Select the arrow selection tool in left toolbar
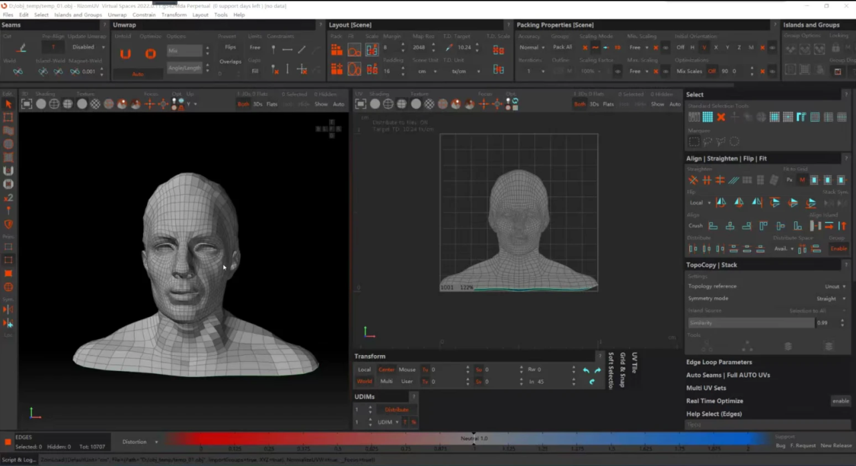856x466 pixels. tap(8, 104)
